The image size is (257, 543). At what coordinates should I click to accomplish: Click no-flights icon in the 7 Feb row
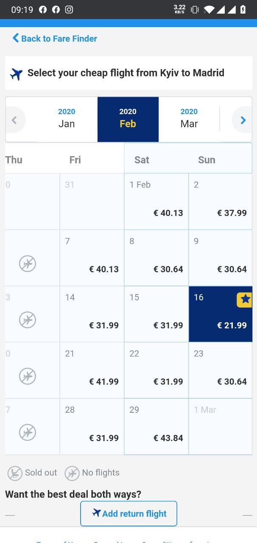pyautogui.click(x=28, y=263)
